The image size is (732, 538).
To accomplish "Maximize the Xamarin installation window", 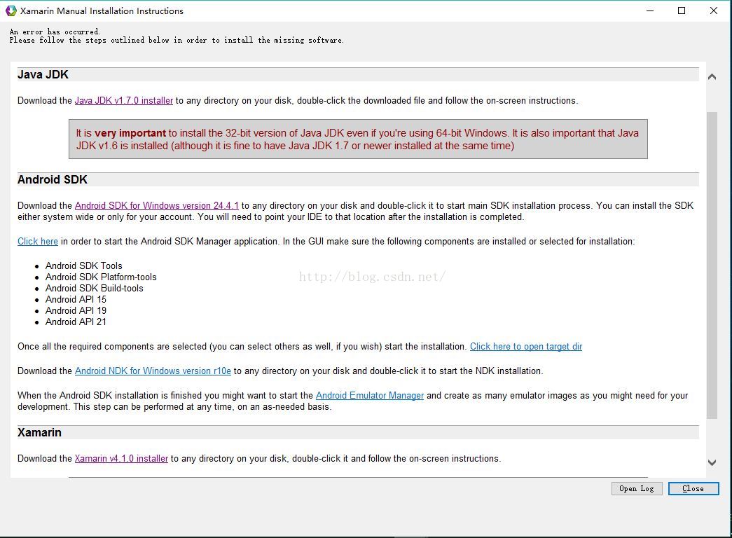I will coord(682,11).
